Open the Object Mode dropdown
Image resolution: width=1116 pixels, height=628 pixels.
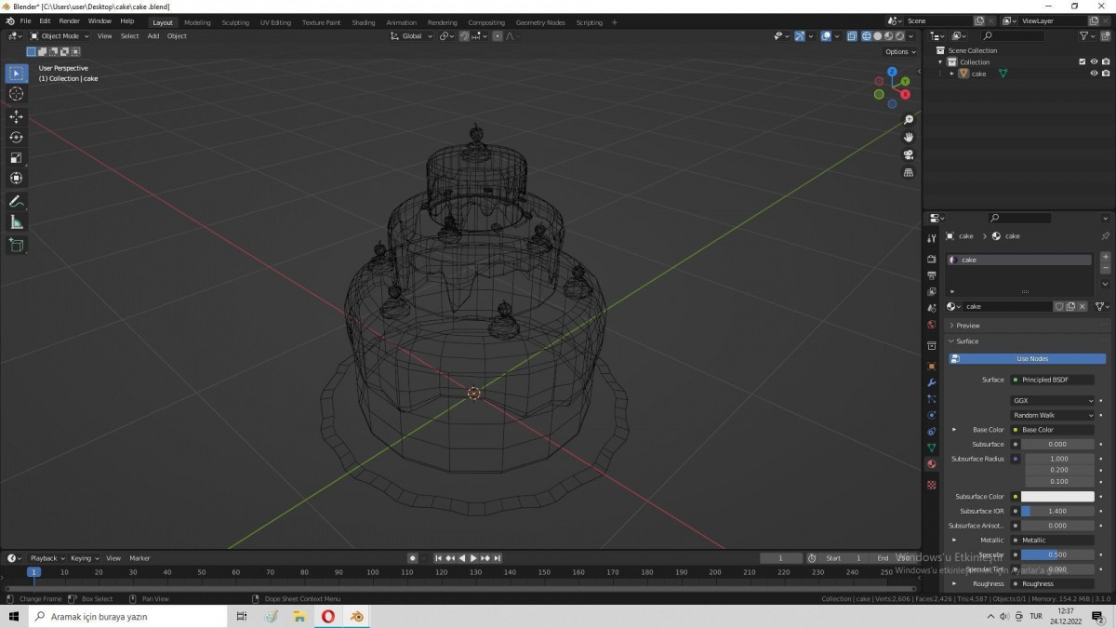(60, 36)
